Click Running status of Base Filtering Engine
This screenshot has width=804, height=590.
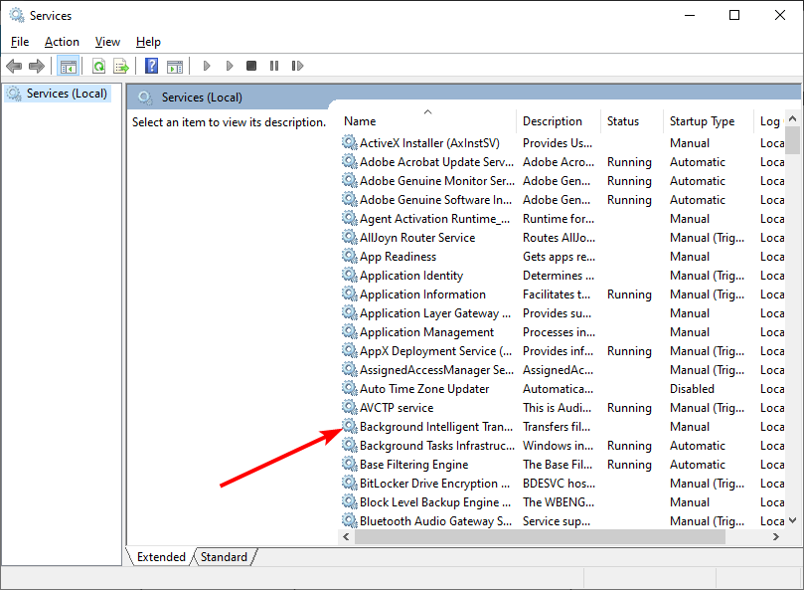click(x=629, y=465)
